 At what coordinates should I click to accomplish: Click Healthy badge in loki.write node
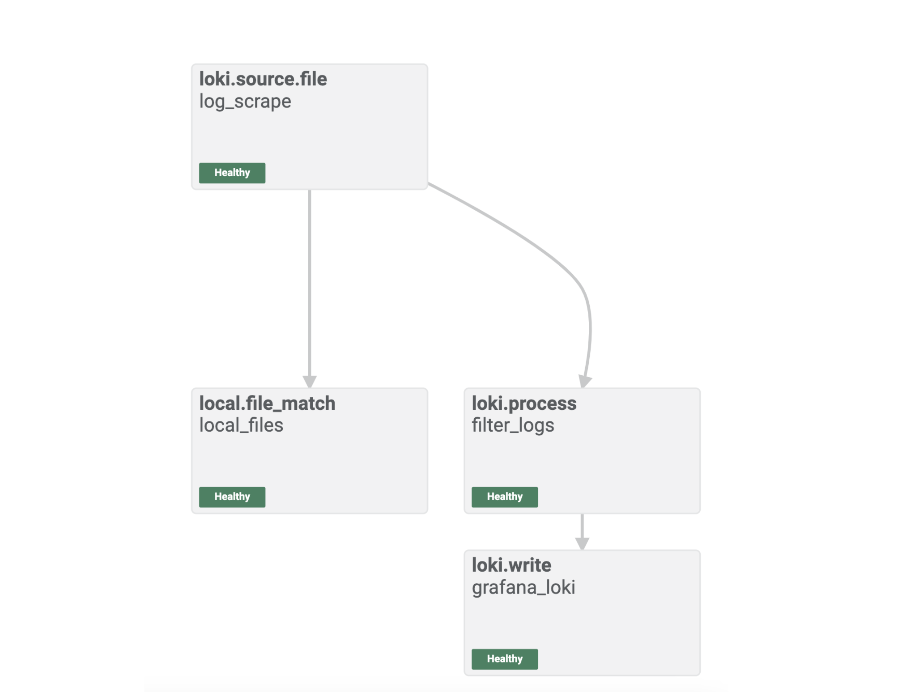504,659
